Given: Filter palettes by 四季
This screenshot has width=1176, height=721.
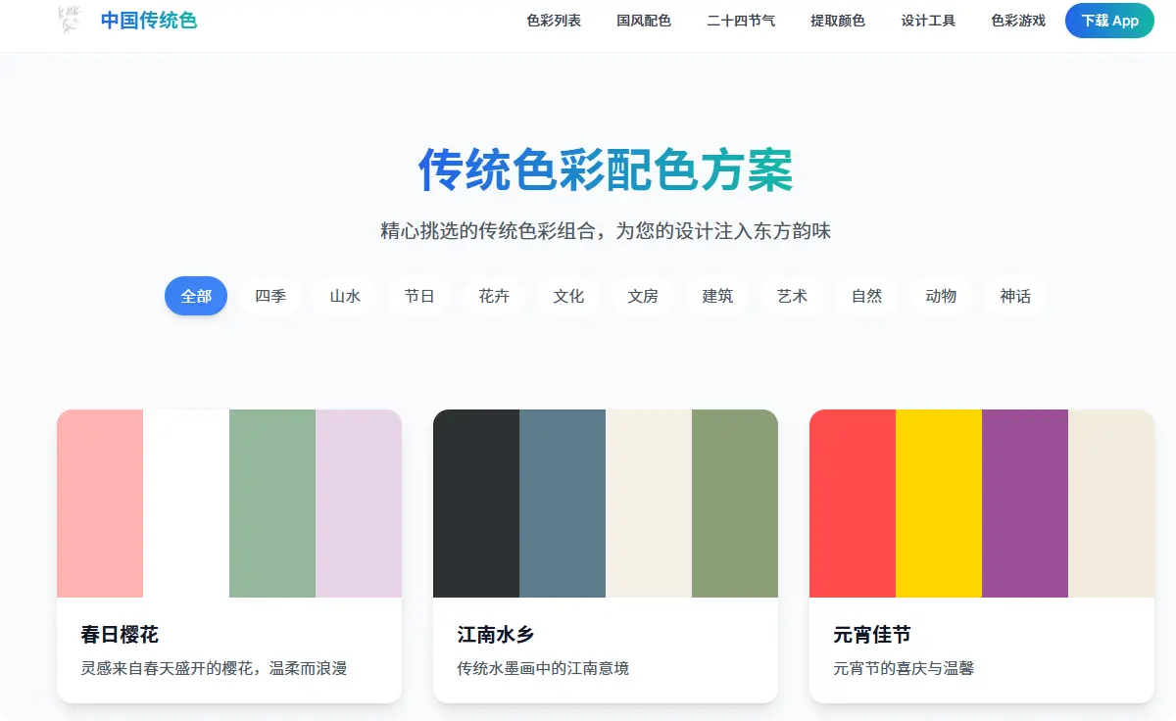Looking at the screenshot, I should click(269, 296).
